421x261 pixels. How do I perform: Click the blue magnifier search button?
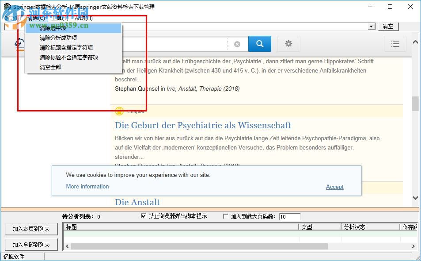260,44
